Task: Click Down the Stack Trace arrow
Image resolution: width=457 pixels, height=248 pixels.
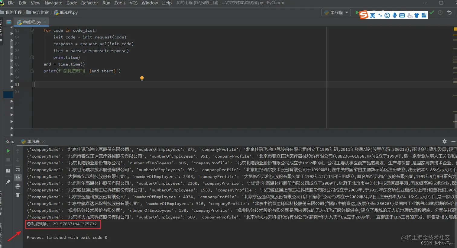Action: 18,160
